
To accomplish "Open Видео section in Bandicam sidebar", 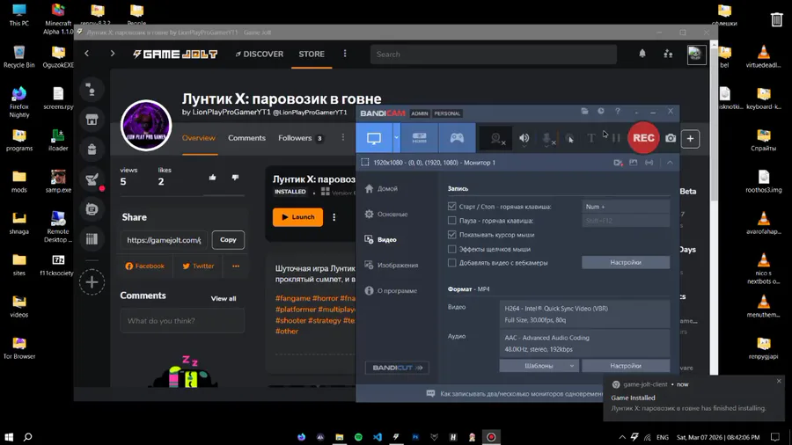I will click(x=381, y=240).
